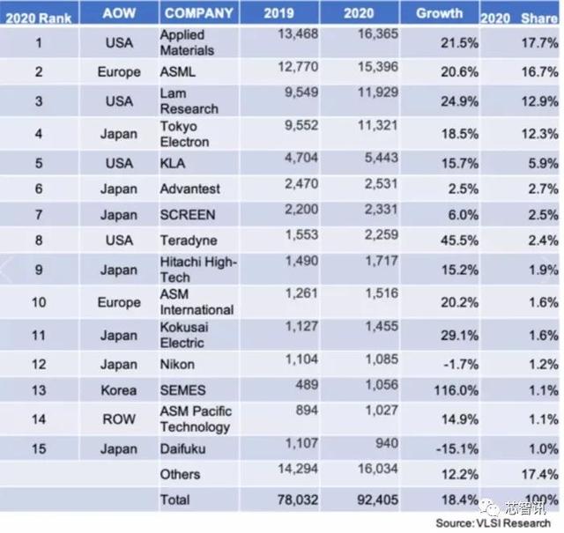
Task: Click the Lam Research company cell
Action: [189, 101]
